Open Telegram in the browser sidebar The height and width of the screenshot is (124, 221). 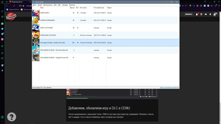pyautogui.click(x=2, y=29)
